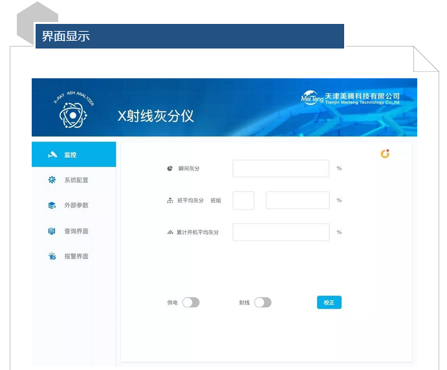Click the orange refresh icon
Image resolution: width=447 pixels, height=370 pixels.
385,154
